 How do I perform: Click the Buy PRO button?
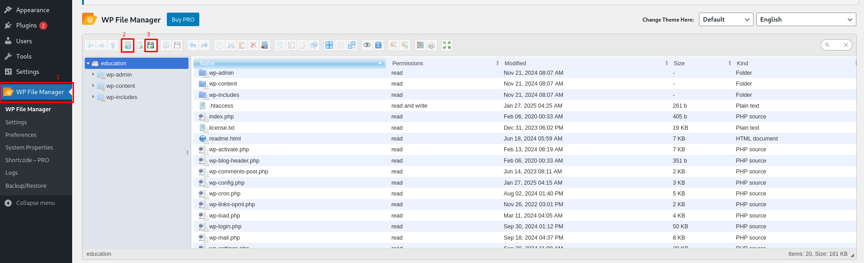(183, 19)
